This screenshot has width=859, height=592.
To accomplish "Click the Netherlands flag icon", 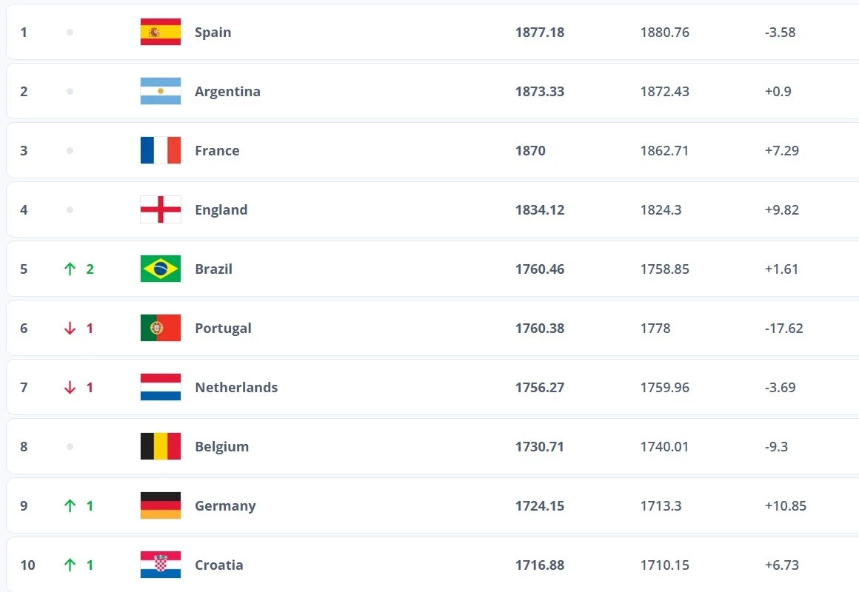I will 161,387.
